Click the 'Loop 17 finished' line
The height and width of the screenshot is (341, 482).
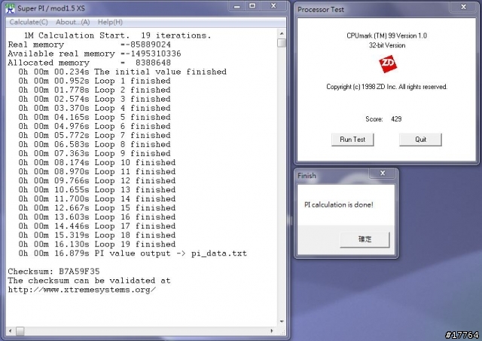tap(97, 226)
